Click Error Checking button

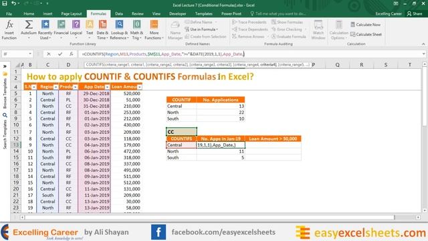pyautogui.click(x=289, y=29)
